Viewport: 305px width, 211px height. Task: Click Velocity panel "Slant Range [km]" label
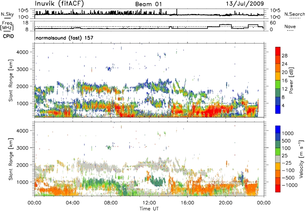(11, 159)
